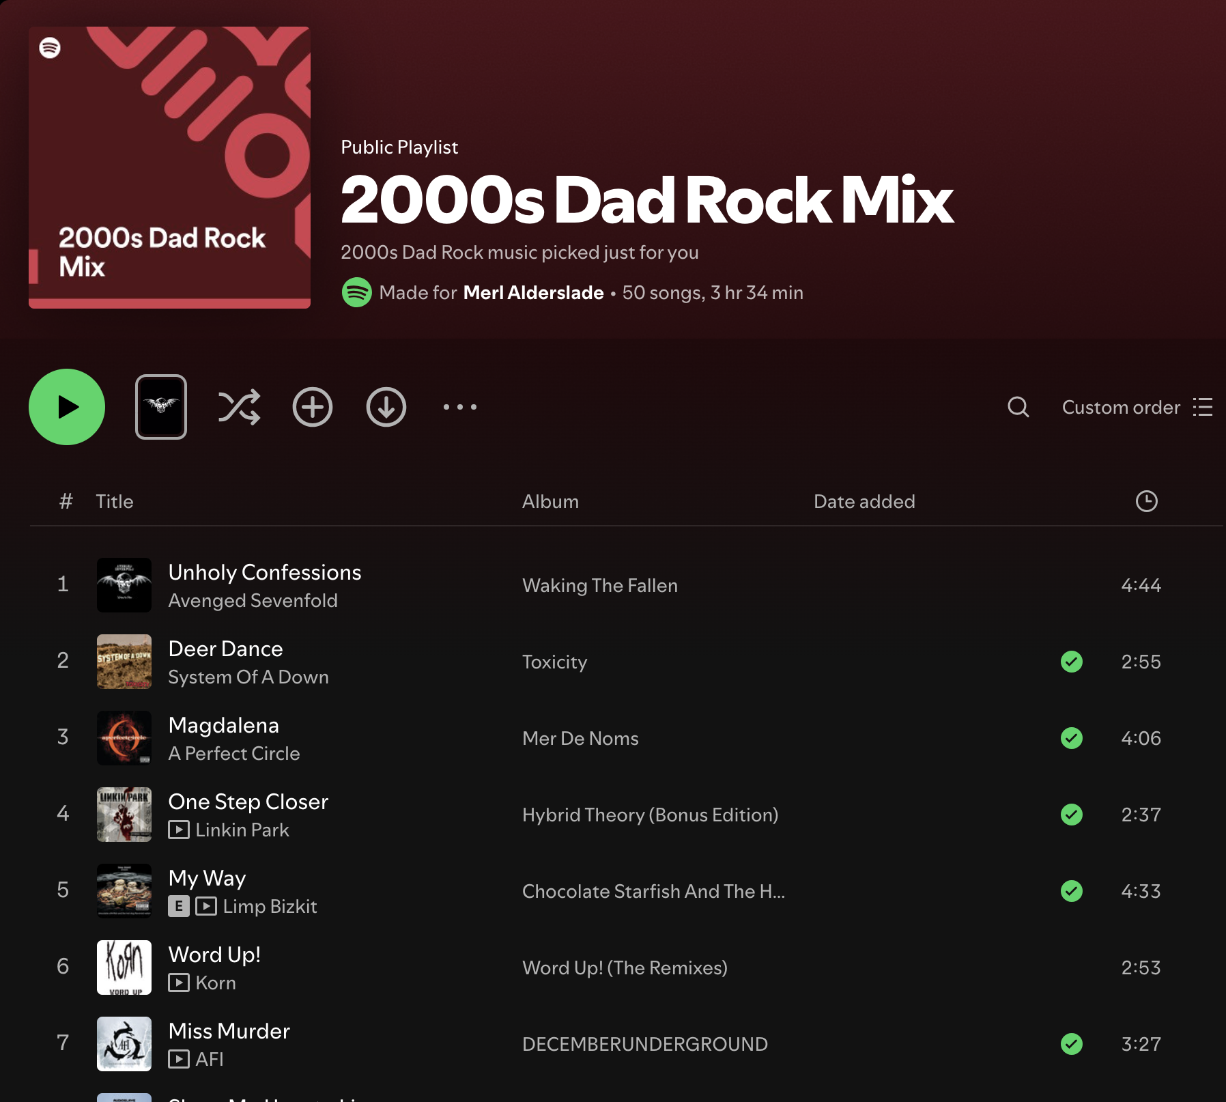Click the Public Playlist label
Viewport: 1226px width, 1102px height.
click(x=399, y=147)
